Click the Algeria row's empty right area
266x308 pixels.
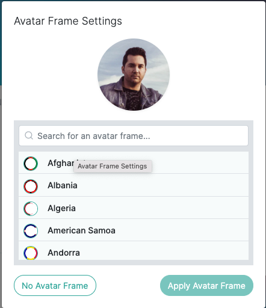pyautogui.click(x=162, y=208)
